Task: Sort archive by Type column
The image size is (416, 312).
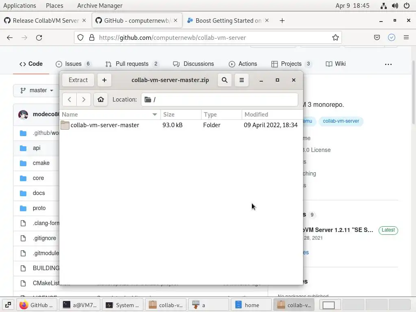Action: pyautogui.click(x=221, y=115)
